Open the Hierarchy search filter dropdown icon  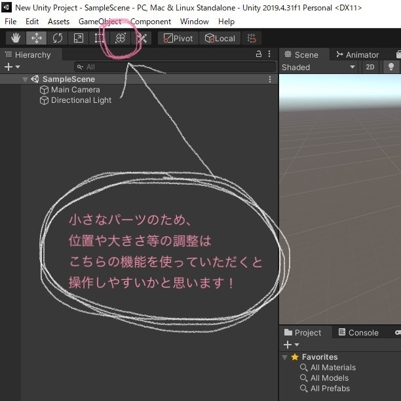click(x=80, y=67)
